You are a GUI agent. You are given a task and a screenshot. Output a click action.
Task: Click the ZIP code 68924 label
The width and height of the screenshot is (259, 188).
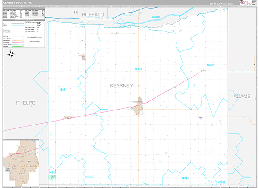[x=63, y=90]
